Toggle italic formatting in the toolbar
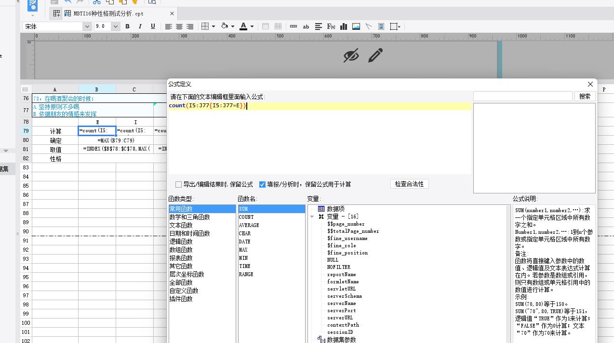The width and height of the screenshot is (614, 343). click(140, 26)
